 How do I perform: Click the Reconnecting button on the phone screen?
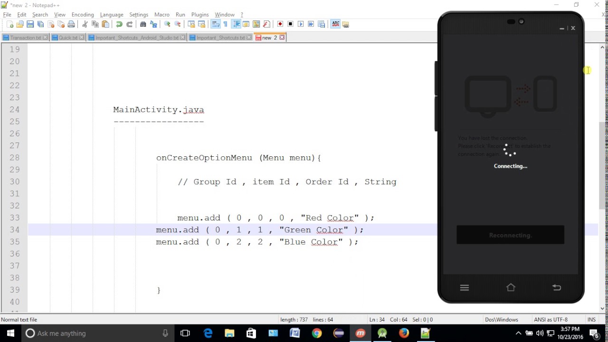(x=510, y=235)
